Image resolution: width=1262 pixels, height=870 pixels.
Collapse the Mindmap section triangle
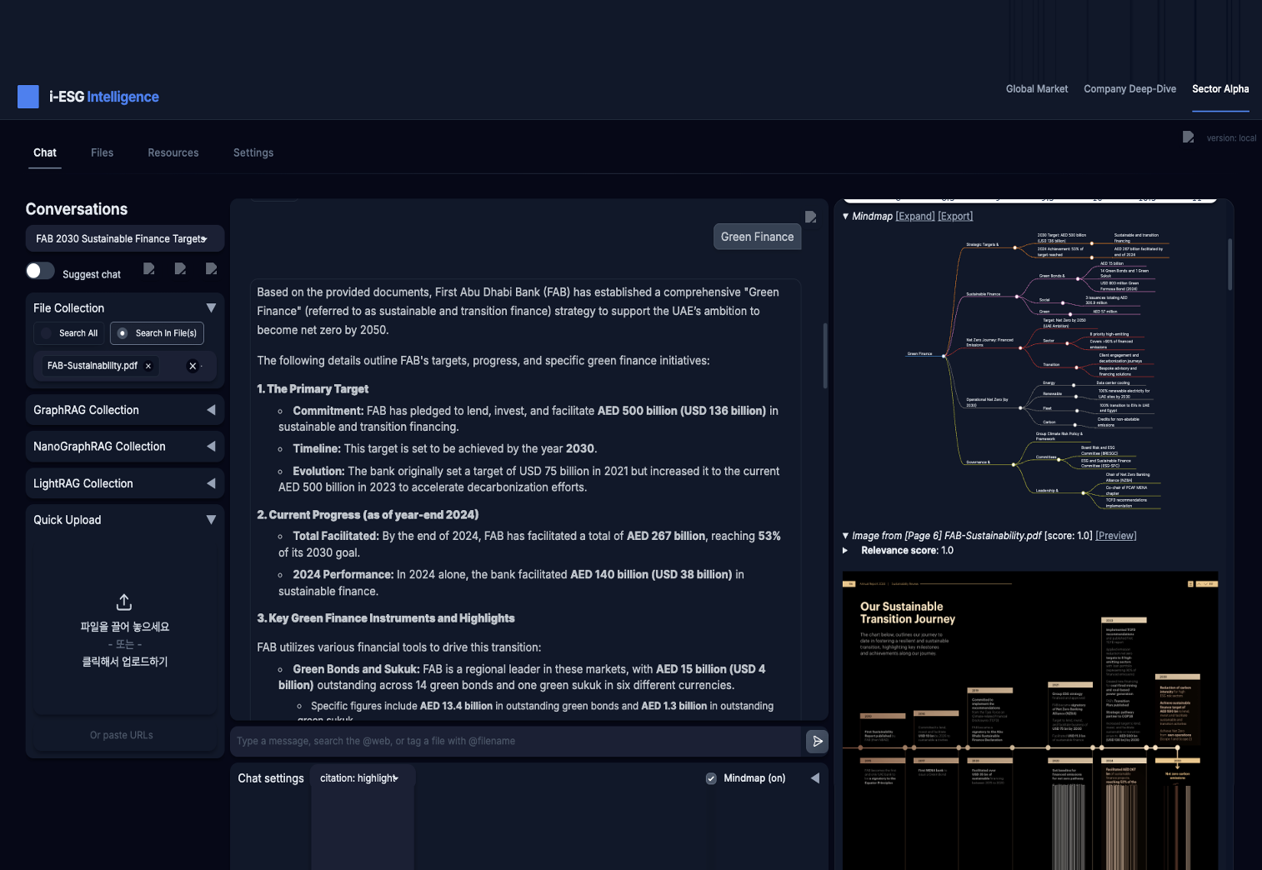coord(846,217)
